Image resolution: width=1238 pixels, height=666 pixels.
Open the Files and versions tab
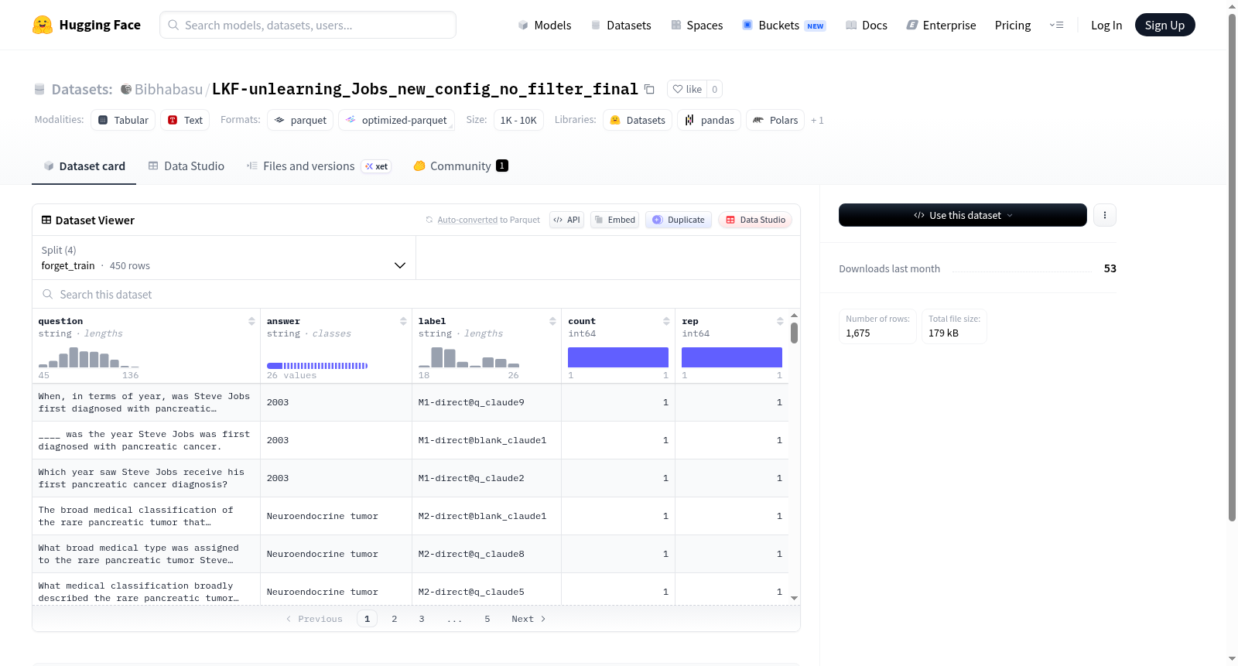pyautogui.click(x=319, y=166)
